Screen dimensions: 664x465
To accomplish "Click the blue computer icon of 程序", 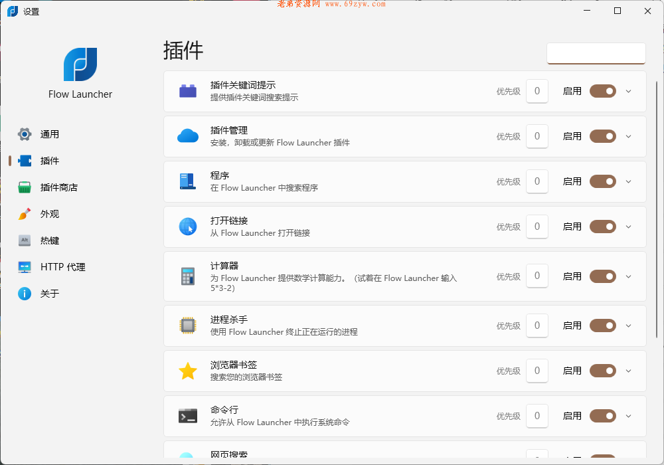I will tap(188, 181).
